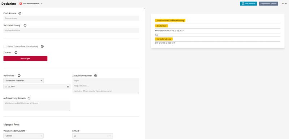Click the Swiss flag icon
Image resolution: width=289 pixels, height=139 pixels.
click(x=21, y=4)
